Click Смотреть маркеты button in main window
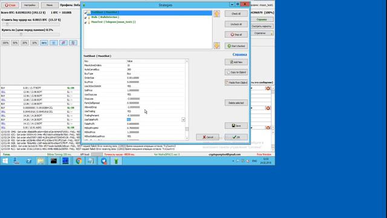The image size is (387, 218). point(262,26)
